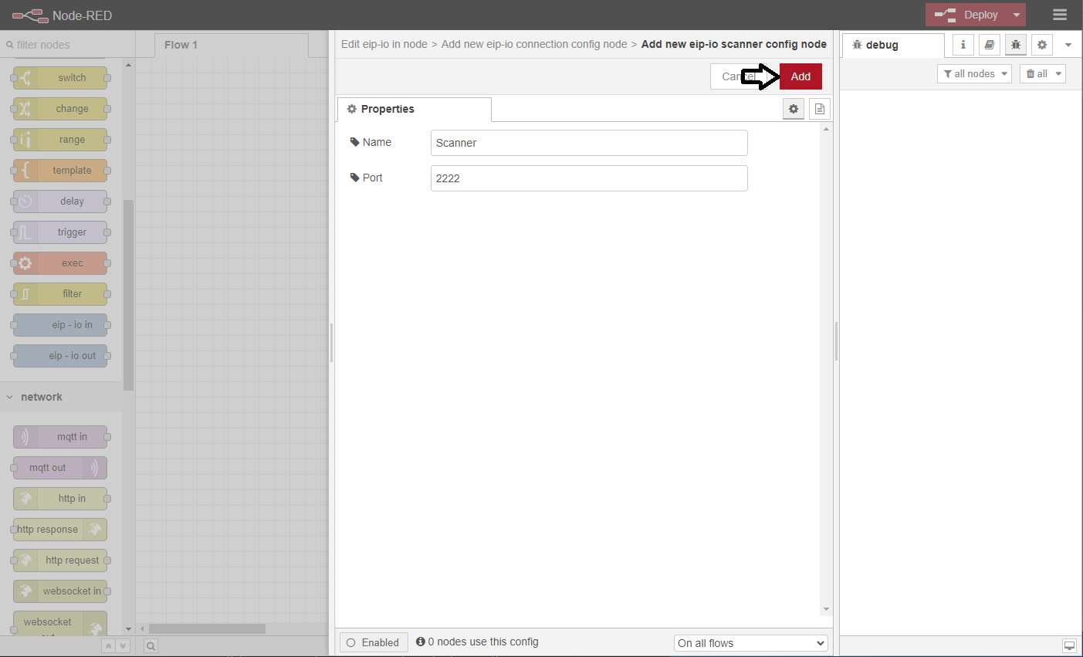
Task: Select the range node in palette
Action: tap(60, 140)
